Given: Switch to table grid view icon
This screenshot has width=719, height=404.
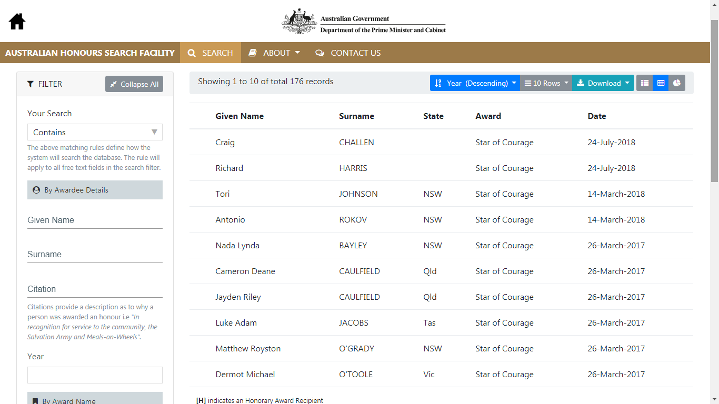Looking at the screenshot, I should tap(661, 83).
